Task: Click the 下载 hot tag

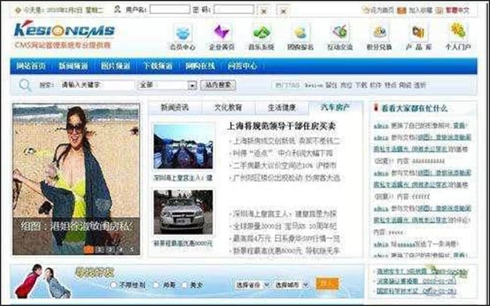Action: pyautogui.click(x=361, y=85)
